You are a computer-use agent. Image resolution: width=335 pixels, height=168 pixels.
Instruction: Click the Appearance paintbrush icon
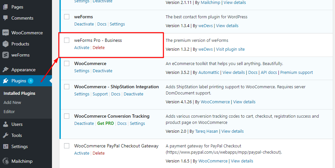tap(6, 70)
